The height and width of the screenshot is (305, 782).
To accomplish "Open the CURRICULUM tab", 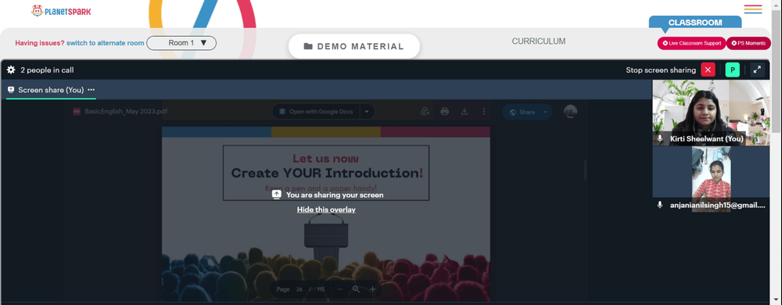I will (x=539, y=41).
